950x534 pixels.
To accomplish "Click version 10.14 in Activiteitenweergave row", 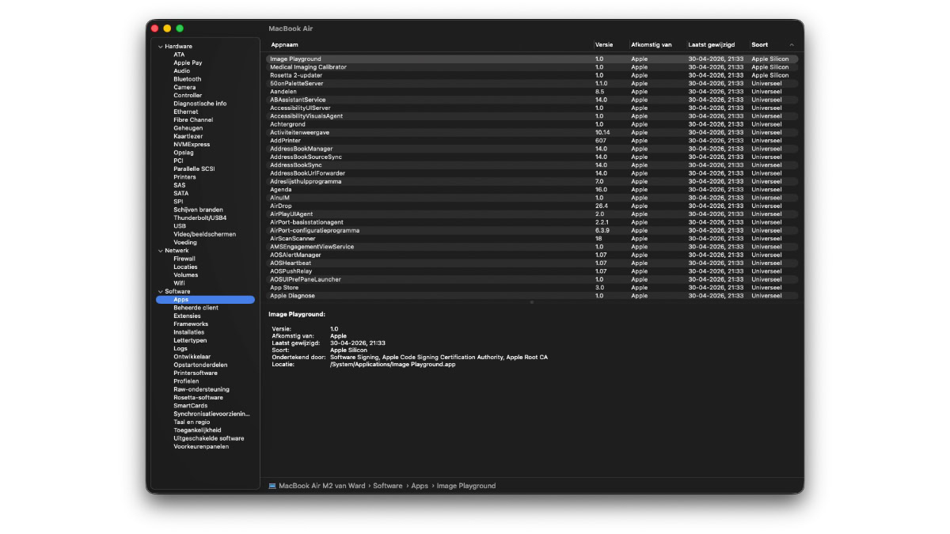I will (x=603, y=132).
